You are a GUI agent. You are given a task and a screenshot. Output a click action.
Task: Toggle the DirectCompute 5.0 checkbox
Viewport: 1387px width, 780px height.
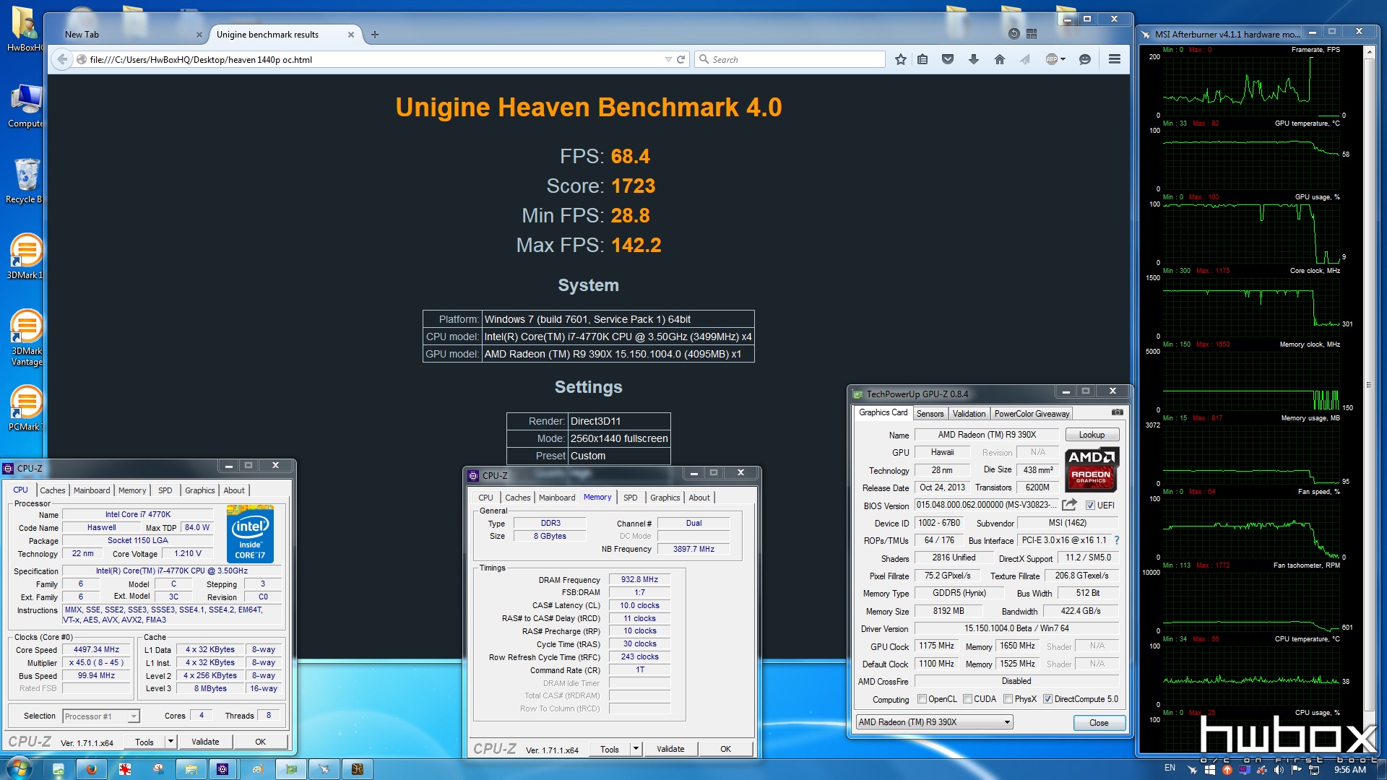coord(1047,699)
